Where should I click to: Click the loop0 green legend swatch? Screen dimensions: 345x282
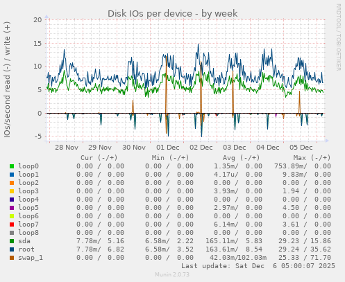[x=12, y=166]
